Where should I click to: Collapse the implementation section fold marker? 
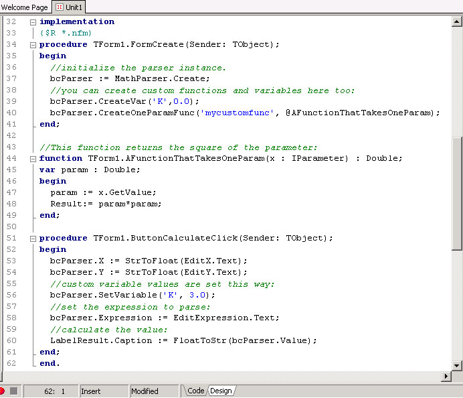[33, 21]
